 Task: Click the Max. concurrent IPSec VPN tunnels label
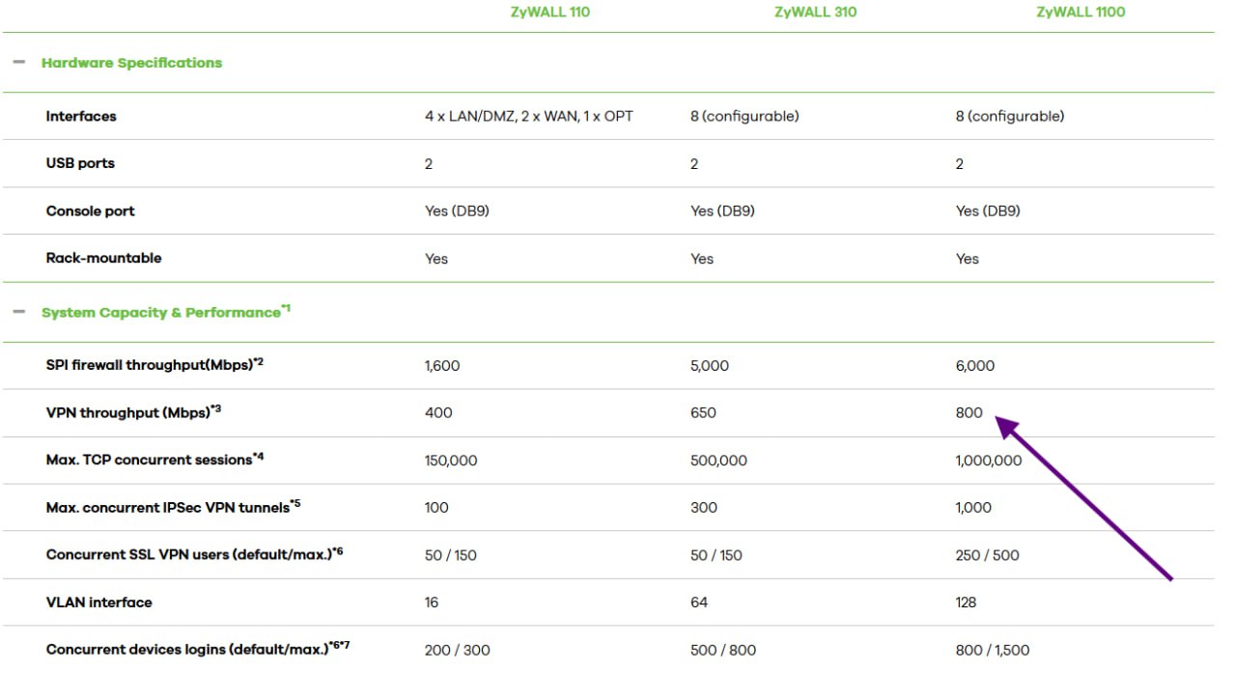click(x=173, y=507)
